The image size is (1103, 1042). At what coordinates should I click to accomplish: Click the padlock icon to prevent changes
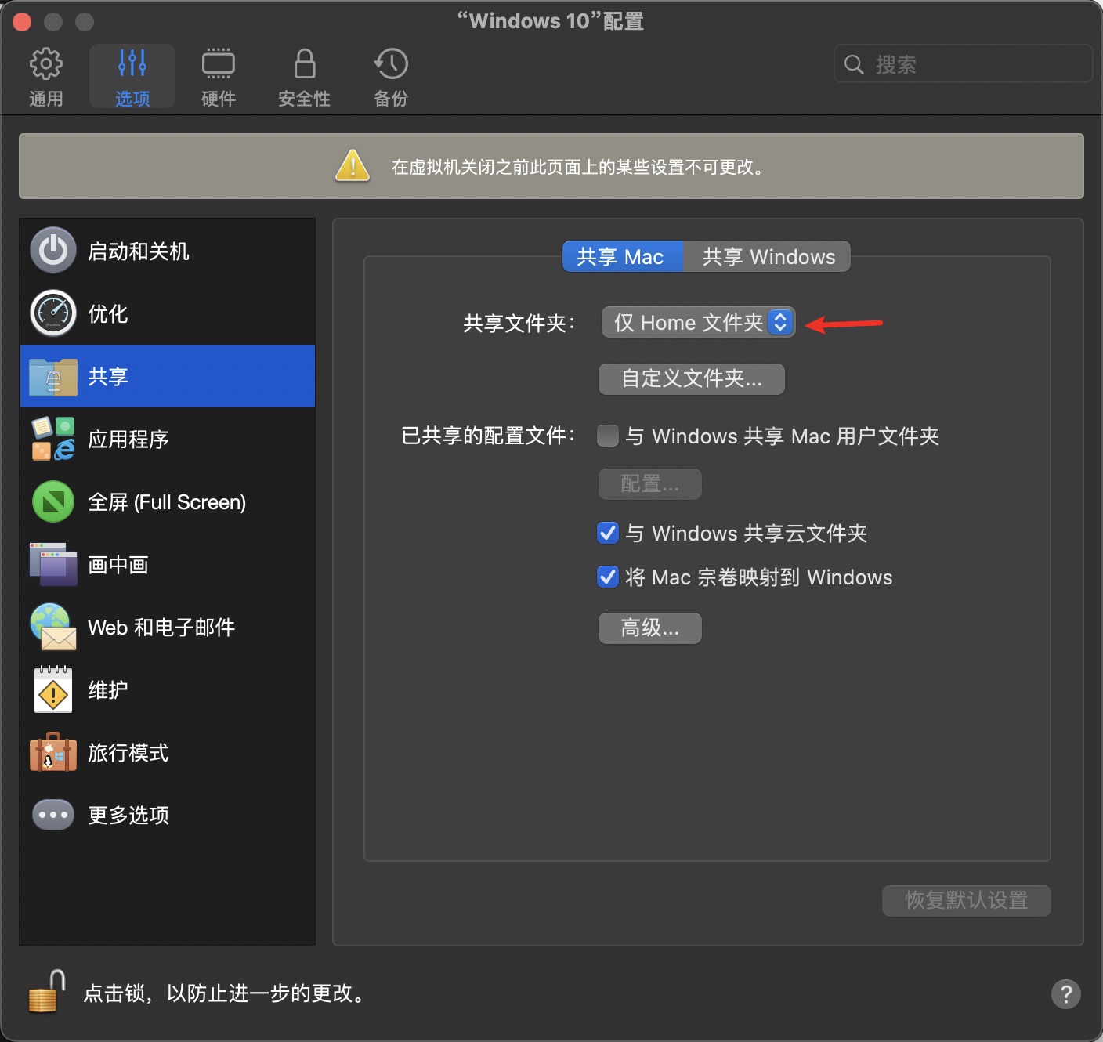click(x=46, y=991)
